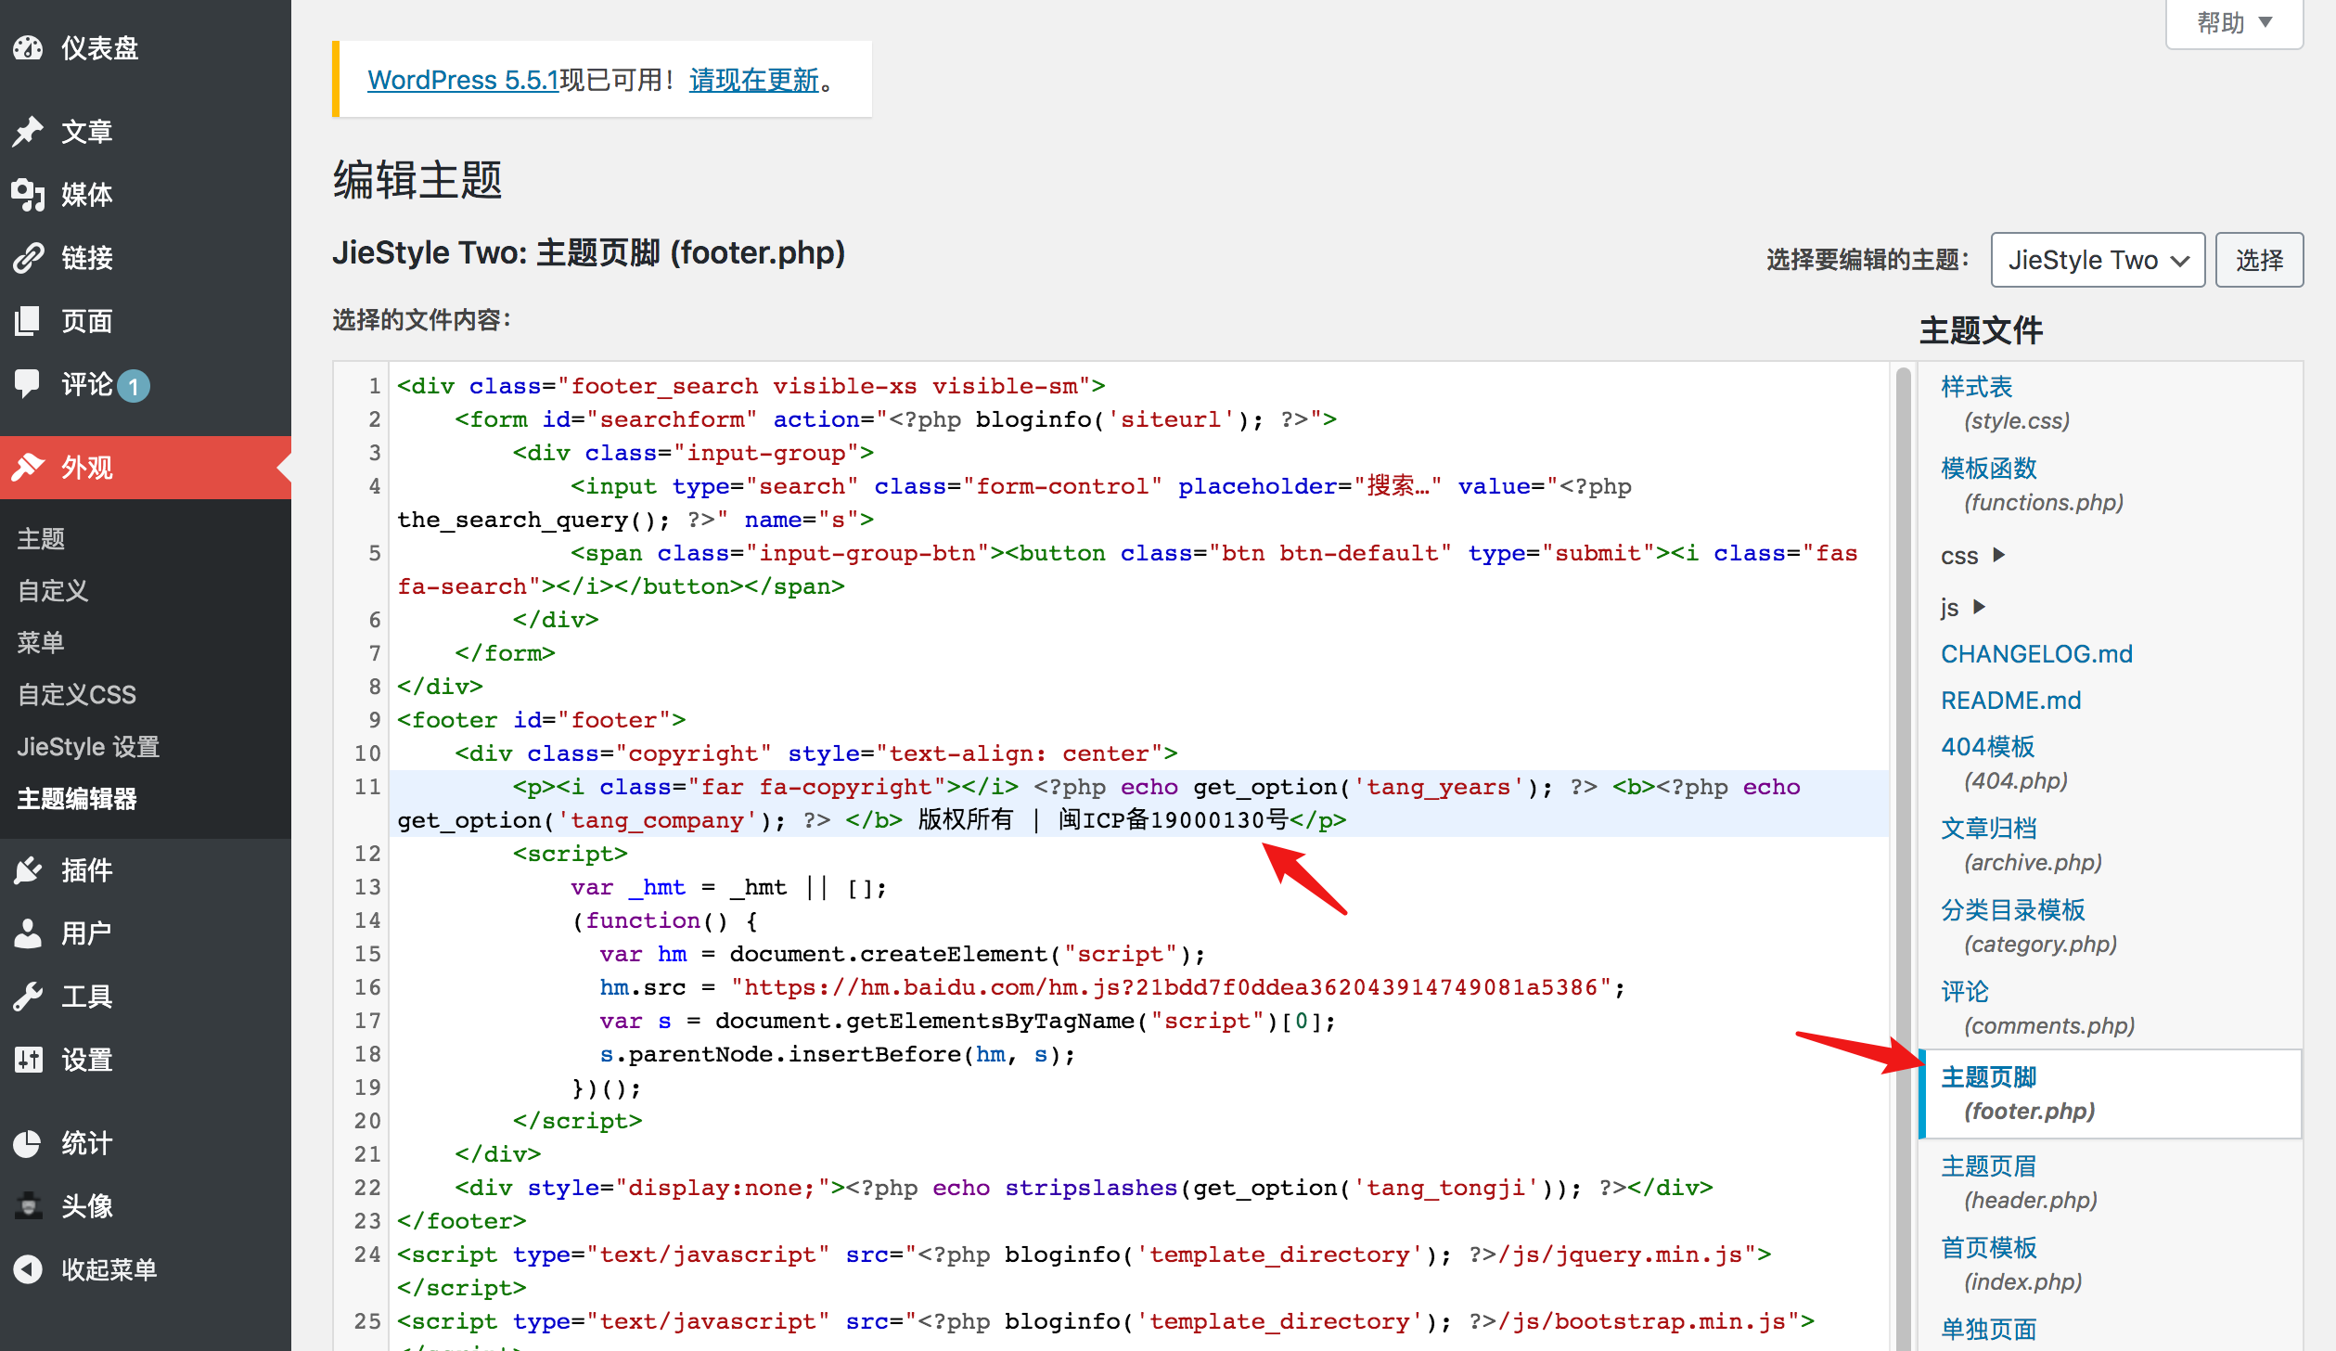This screenshot has height=1351, width=2336.
Task: Open the 设置 settings icon
Action: (x=29, y=1059)
